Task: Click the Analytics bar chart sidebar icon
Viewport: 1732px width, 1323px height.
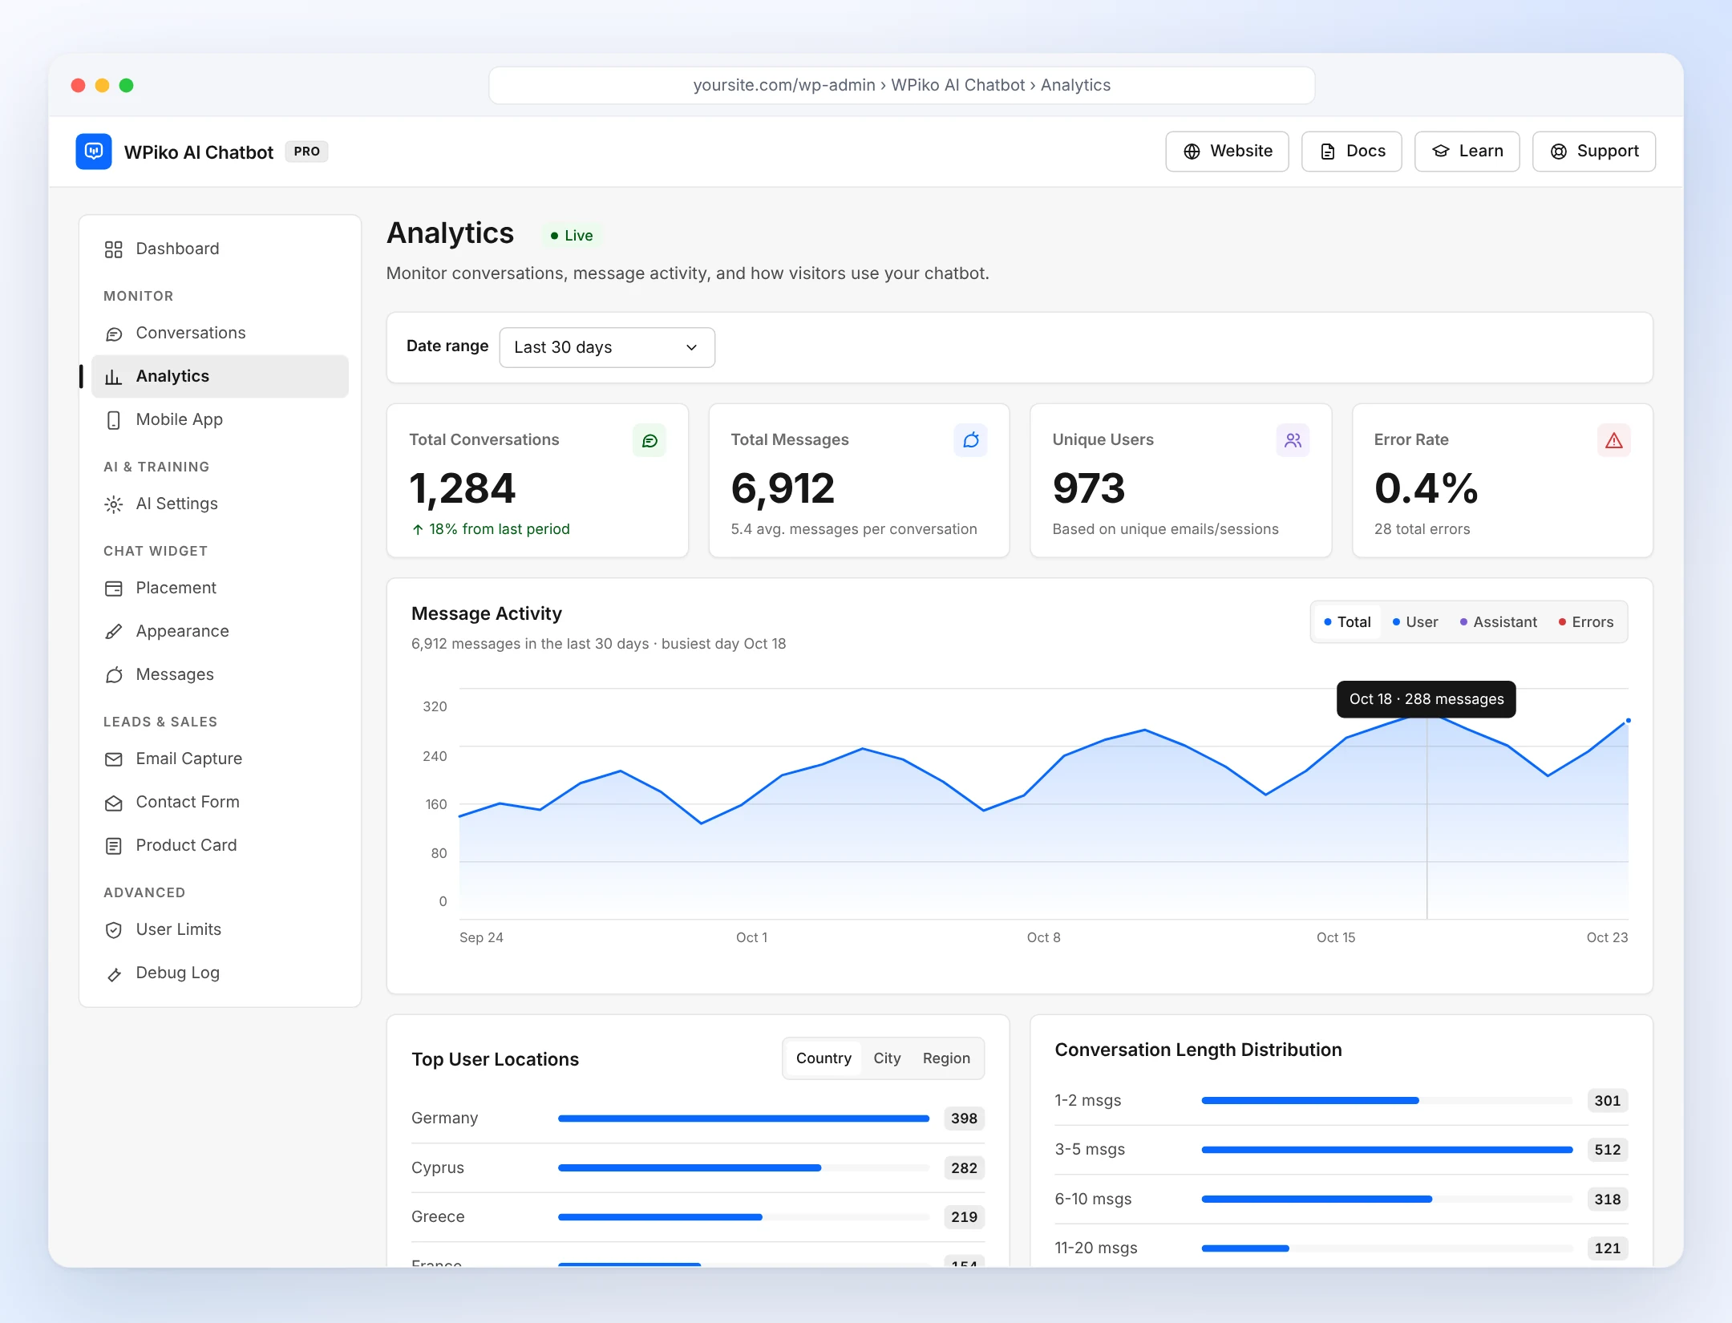Action: [x=114, y=377]
